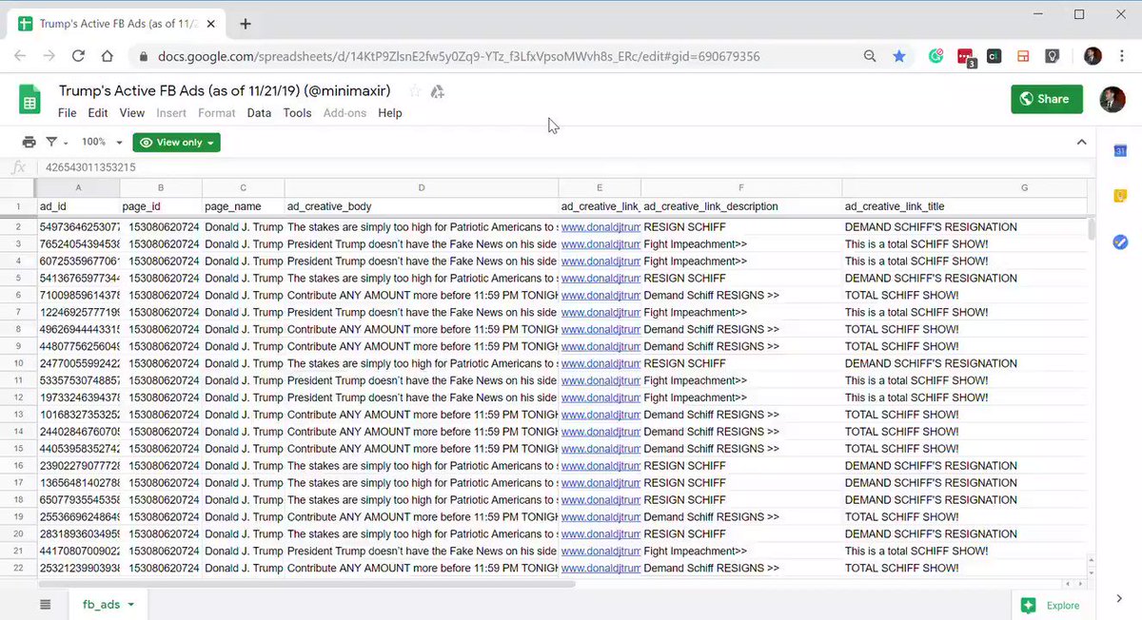
Task: Open Google Calendar side panel icon
Action: 1120,151
